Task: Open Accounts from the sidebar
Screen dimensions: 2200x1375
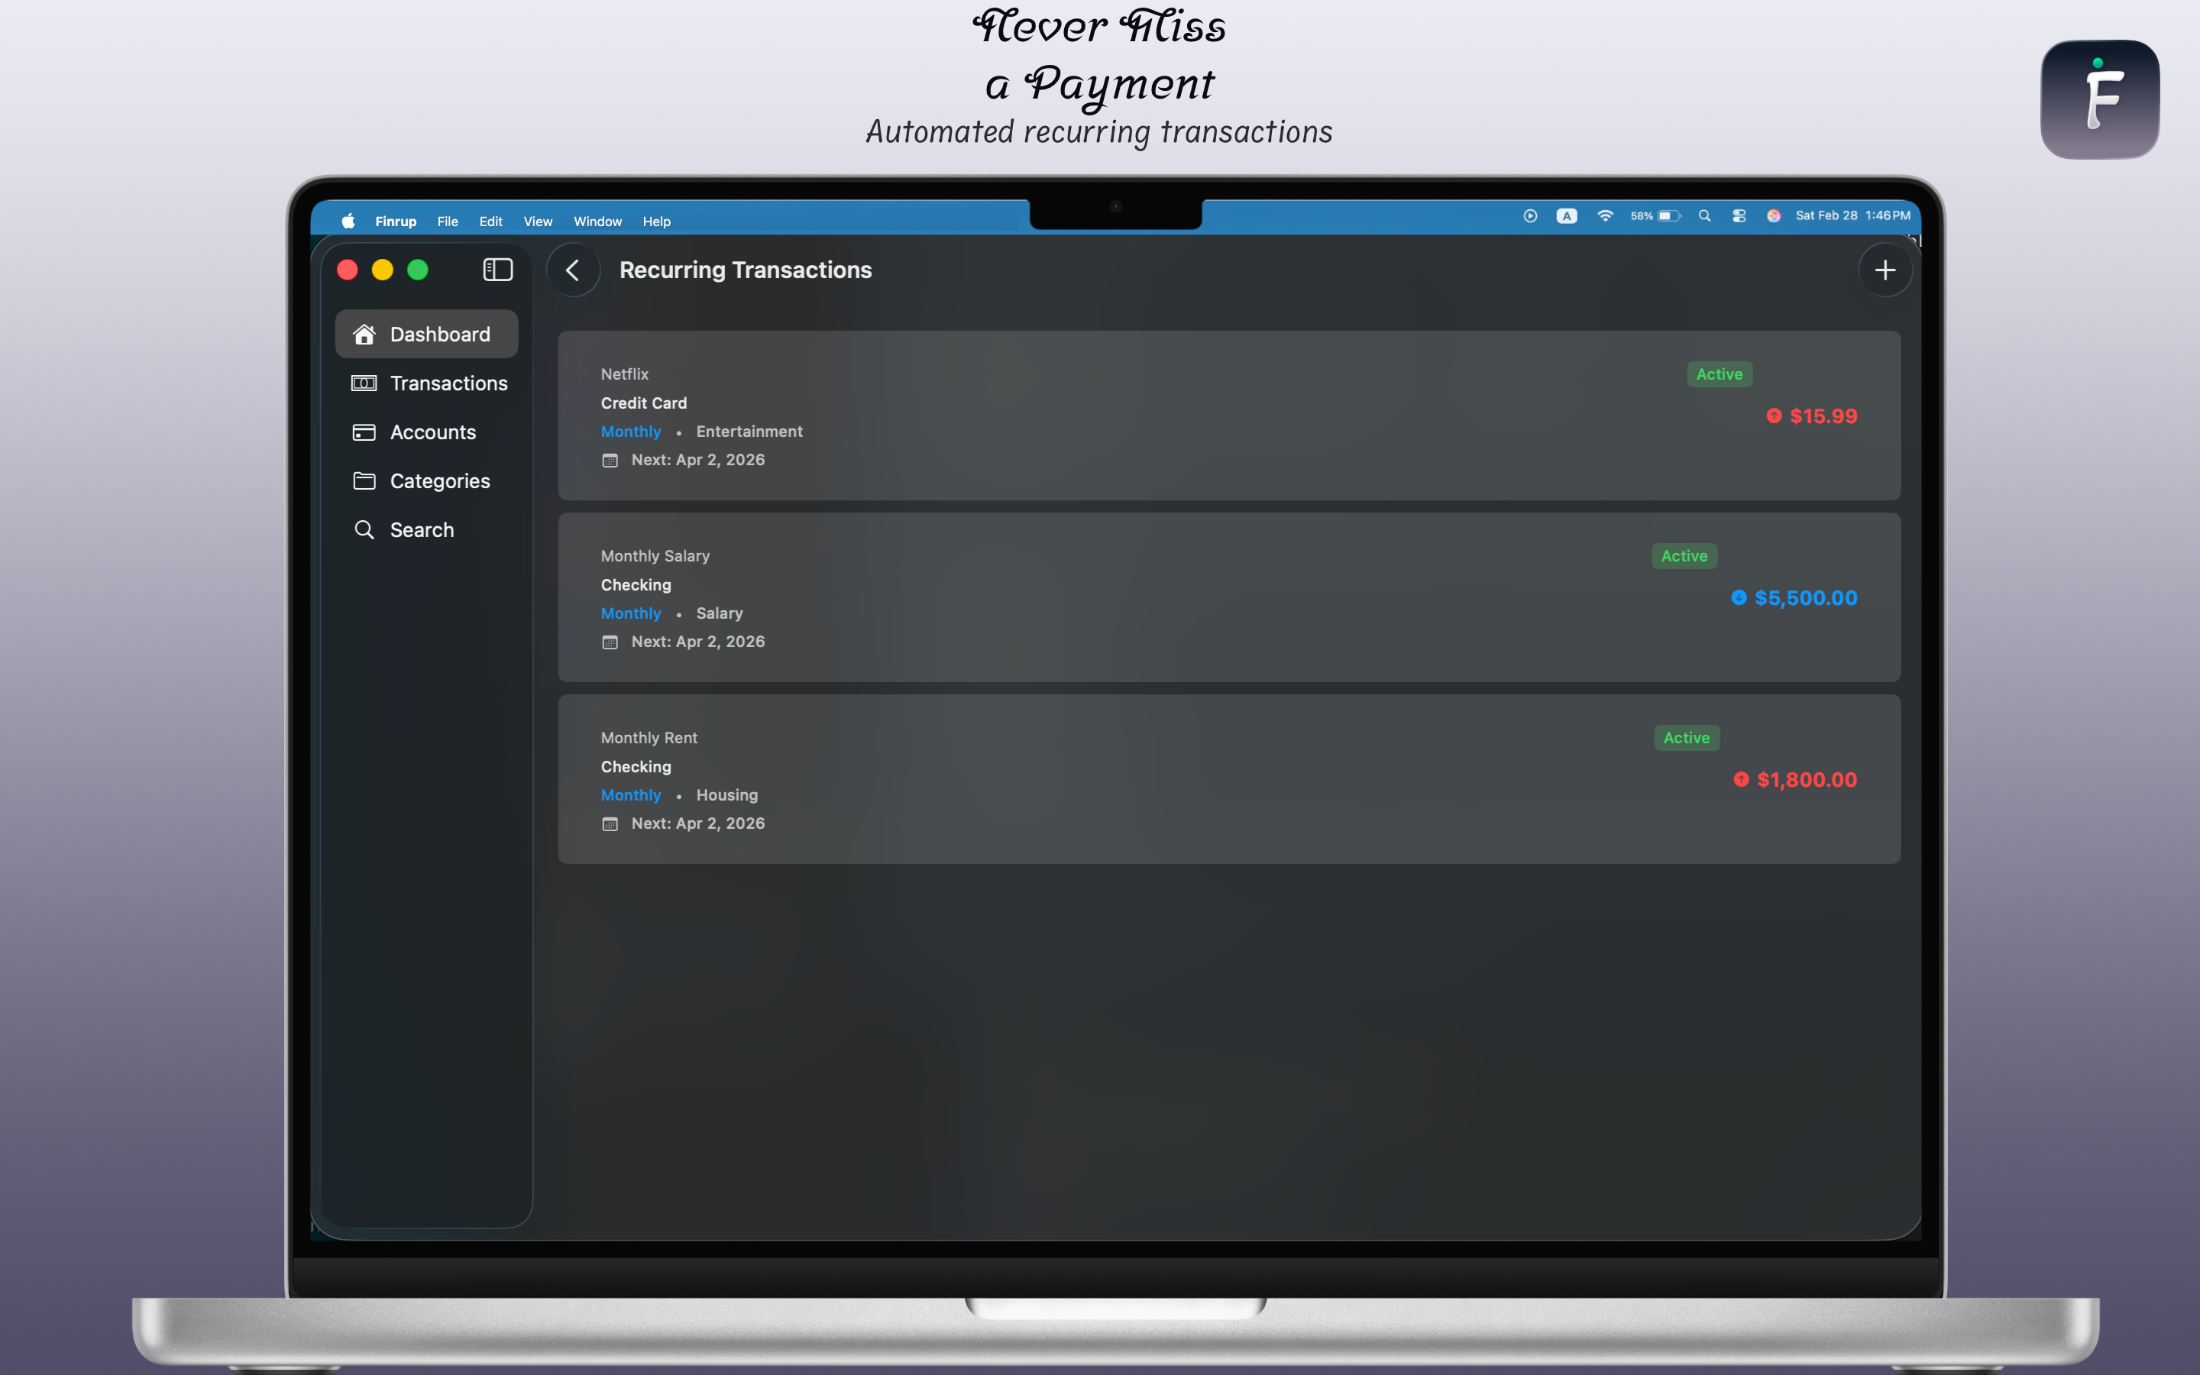Action: (x=426, y=432)
